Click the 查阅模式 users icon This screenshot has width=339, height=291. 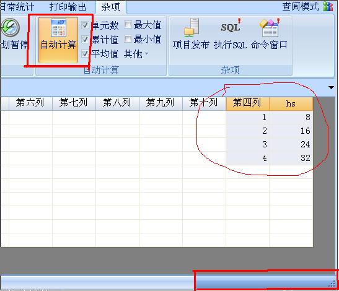point(328,6)
